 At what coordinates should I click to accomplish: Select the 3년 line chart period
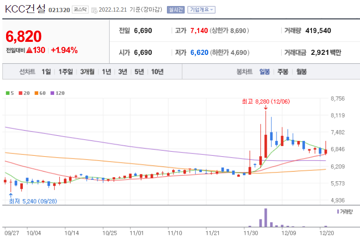point(123,72)
